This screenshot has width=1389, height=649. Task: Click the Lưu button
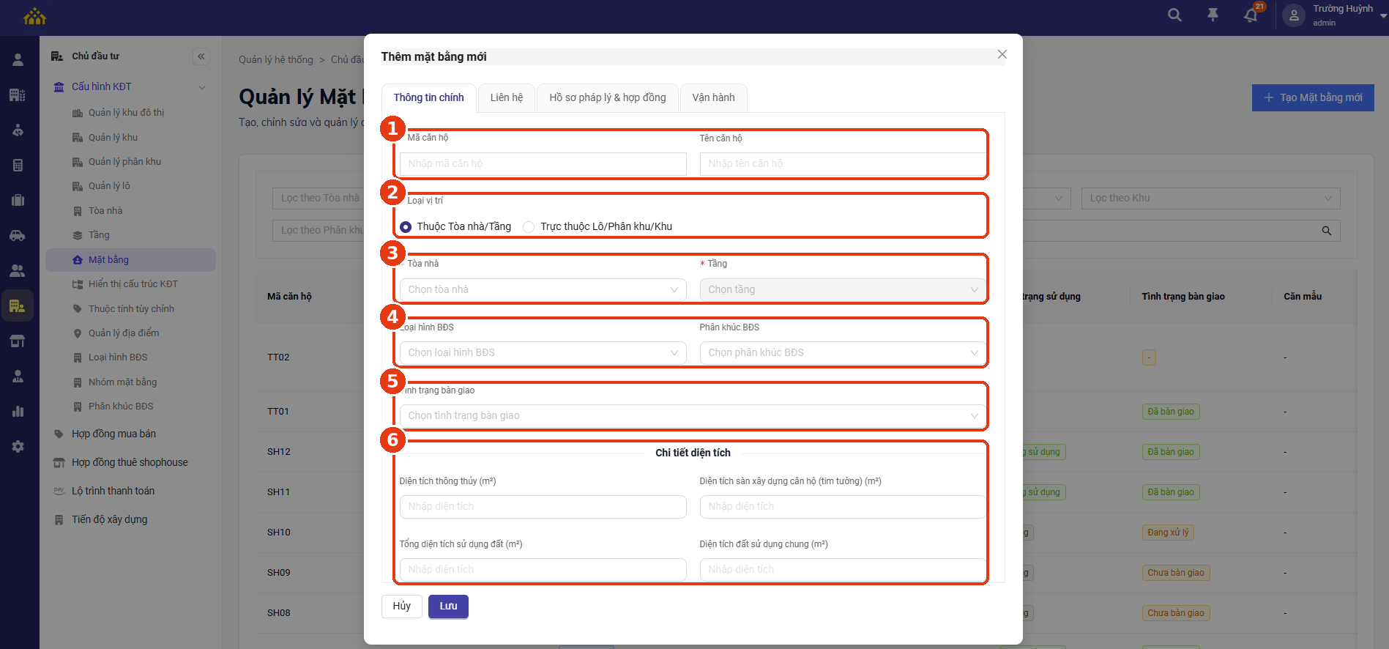click(448, 606)
